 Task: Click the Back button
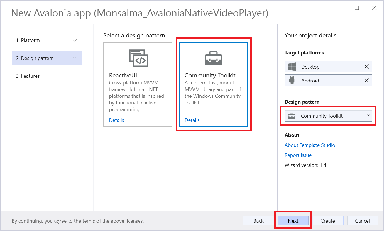258,221
